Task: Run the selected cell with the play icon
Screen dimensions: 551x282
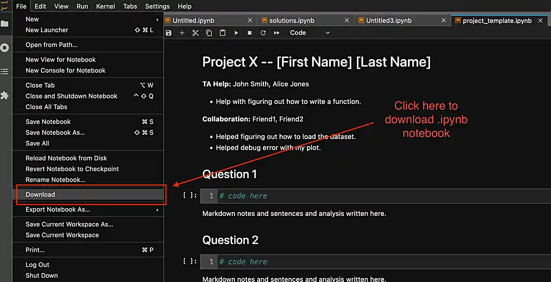Action: point(236,33)
